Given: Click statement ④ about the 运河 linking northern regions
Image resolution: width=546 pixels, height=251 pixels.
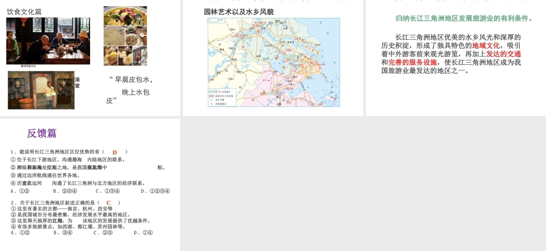Looking at the screenshot, I should click(78, 183).
